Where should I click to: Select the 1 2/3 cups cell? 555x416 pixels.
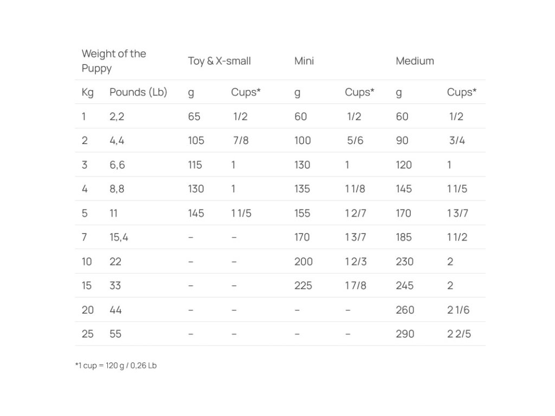pos(356,262)
